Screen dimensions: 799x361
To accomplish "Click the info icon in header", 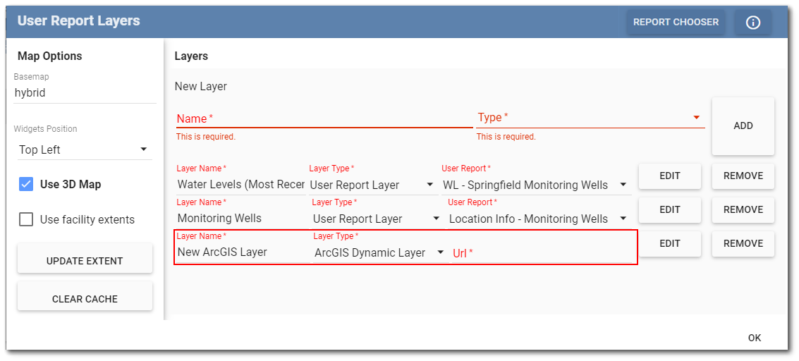I will [x=752, y=23].
